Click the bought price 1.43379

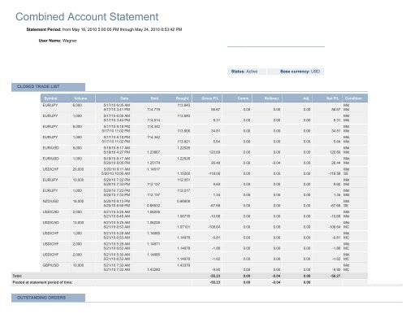(184, 265)
